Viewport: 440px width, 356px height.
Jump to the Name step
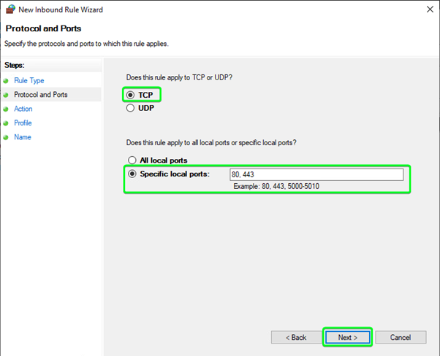click(x=23, y=137)
